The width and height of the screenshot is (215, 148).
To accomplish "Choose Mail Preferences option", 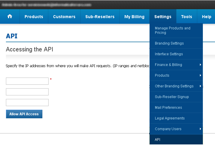I will click(176, 108).
